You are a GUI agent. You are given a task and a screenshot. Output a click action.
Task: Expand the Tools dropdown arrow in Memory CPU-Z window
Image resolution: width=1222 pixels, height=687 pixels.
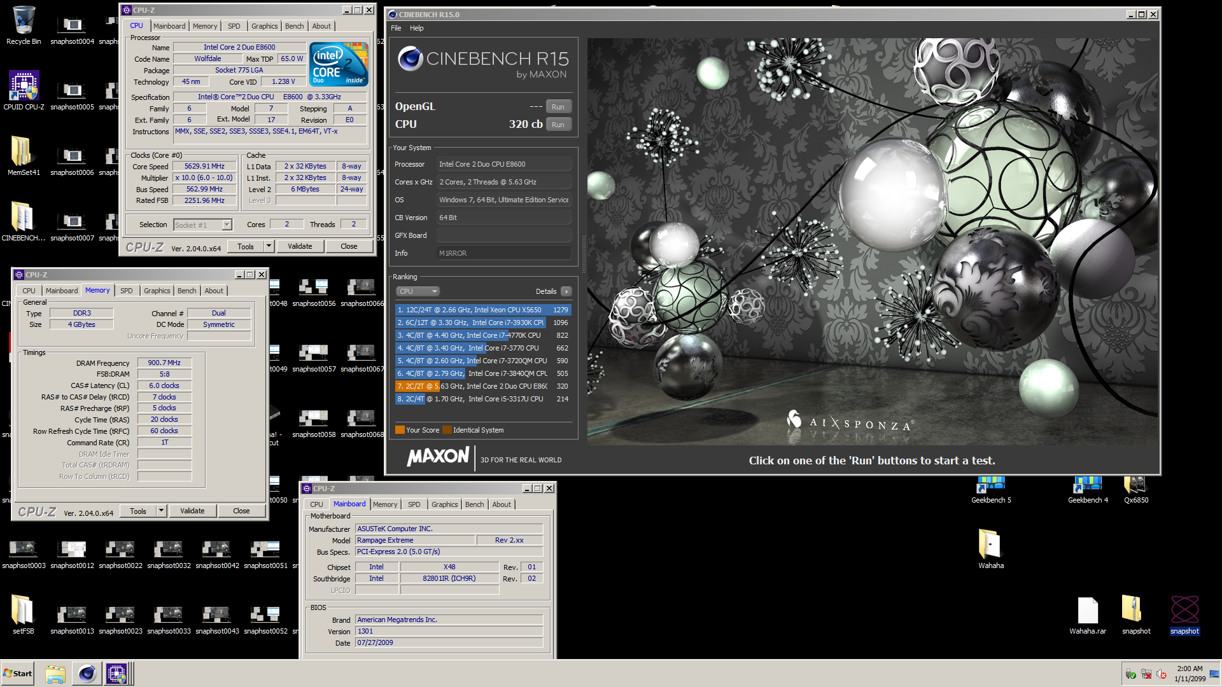(161, 511)
